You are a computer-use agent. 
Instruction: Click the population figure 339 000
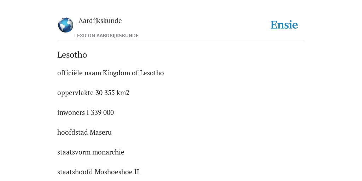tap(102, 113)
